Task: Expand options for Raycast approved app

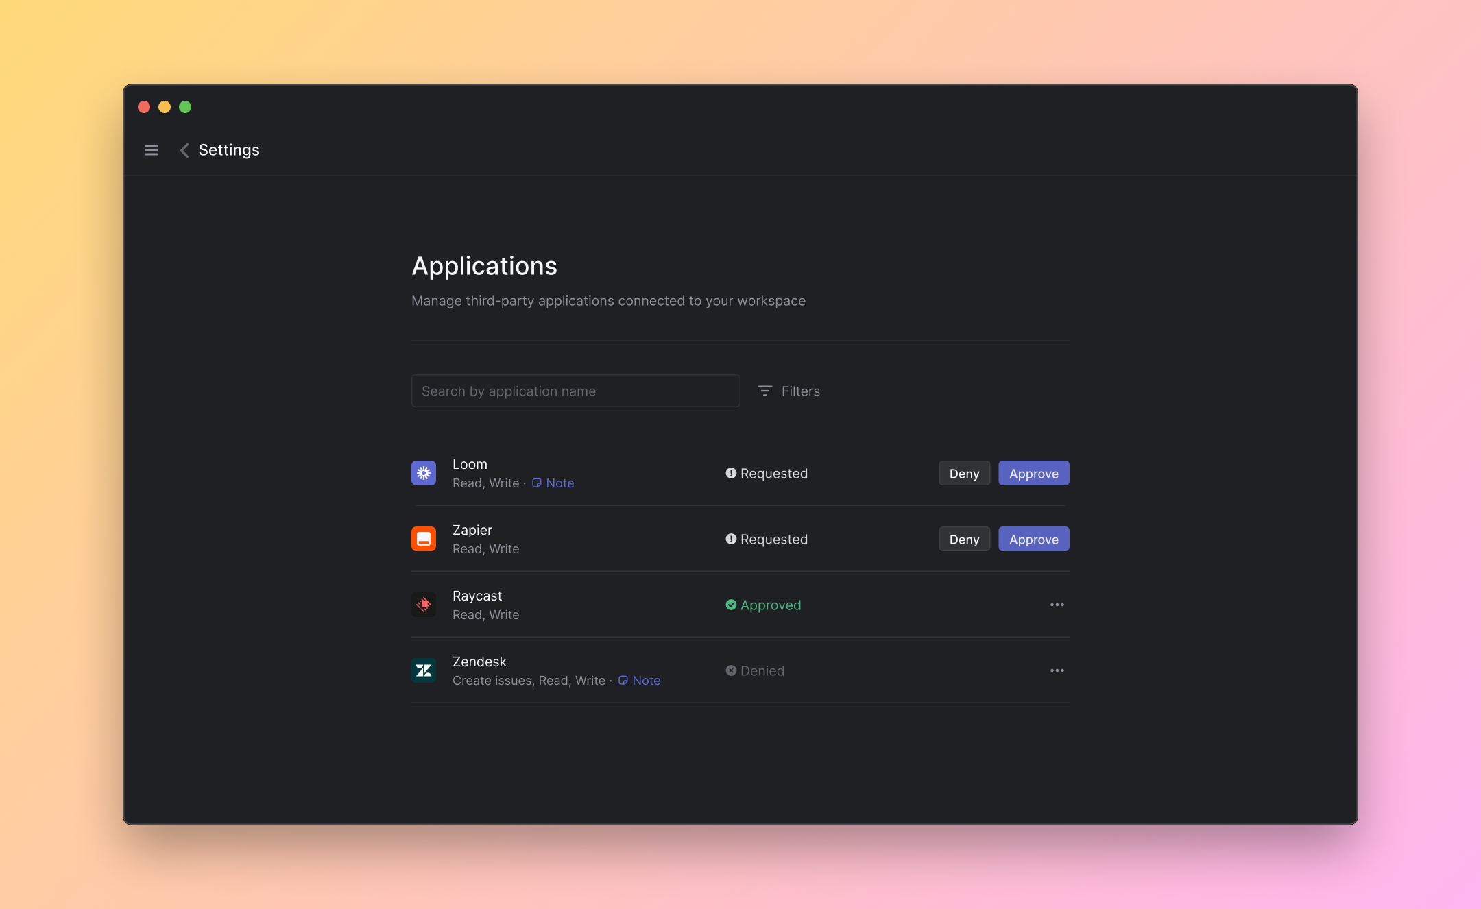Action: click(1057, 604)
